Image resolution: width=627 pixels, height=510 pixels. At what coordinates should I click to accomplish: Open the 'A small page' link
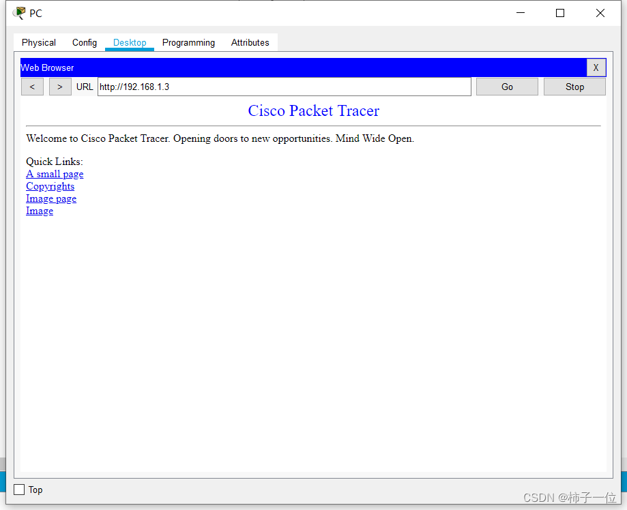55,174
